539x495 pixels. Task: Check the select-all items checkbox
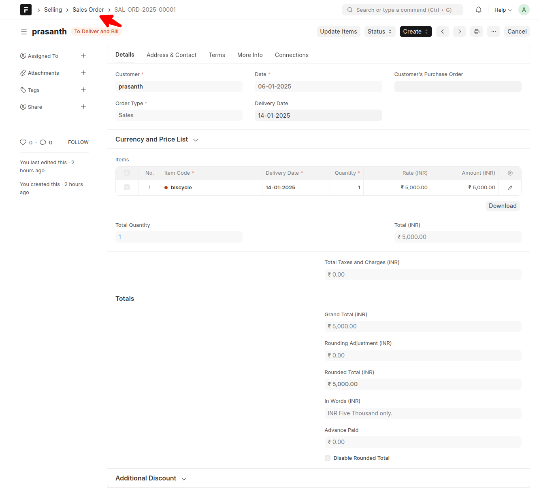coord(126,172)
